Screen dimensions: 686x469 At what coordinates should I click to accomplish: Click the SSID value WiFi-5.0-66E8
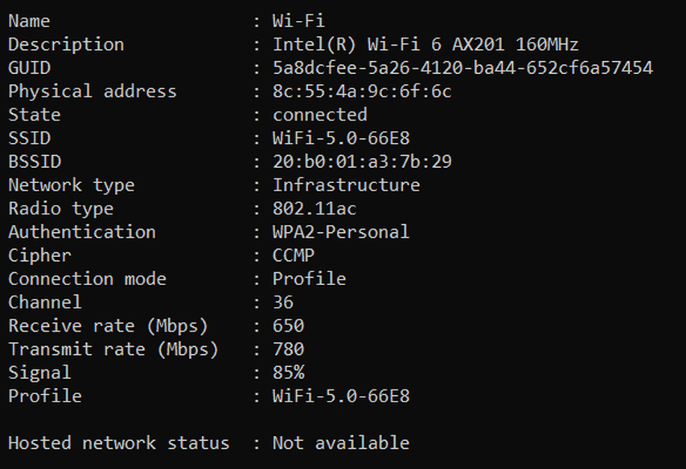coord(341,138)
